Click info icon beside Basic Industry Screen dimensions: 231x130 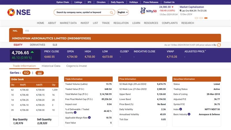tap(189, 114)
